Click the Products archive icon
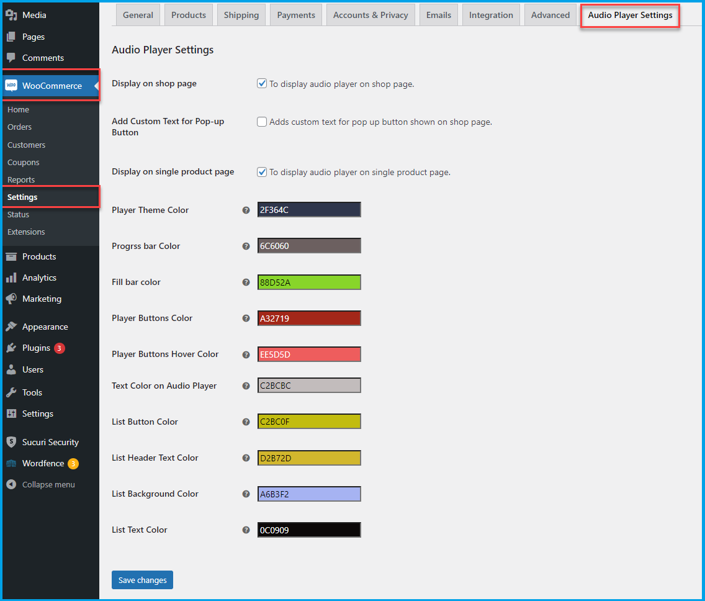Screen dimensions: 705x601 point(11,256)
